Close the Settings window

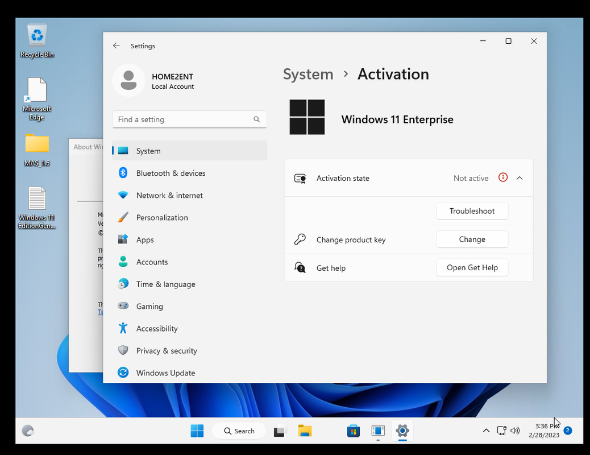click(x=534, y=41)
